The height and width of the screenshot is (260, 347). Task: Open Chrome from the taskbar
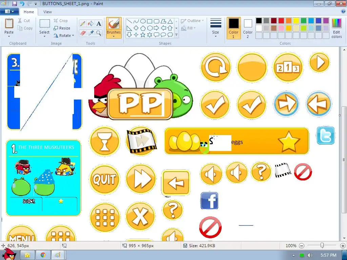pyautogui.click(x=43, y=255)
